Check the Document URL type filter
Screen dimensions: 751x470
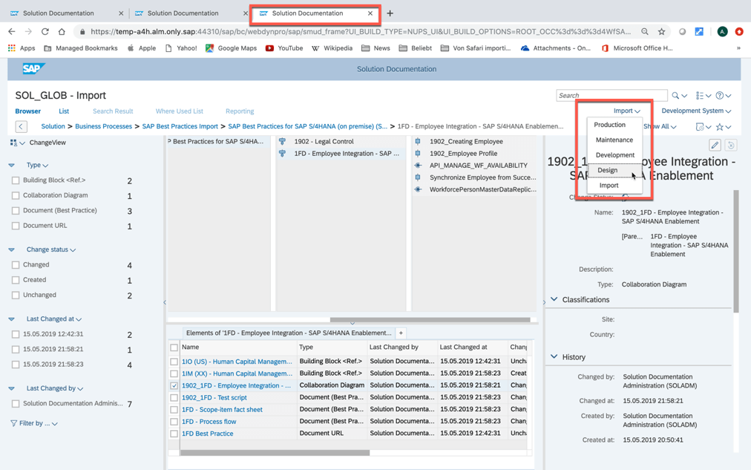pos(16,226)
